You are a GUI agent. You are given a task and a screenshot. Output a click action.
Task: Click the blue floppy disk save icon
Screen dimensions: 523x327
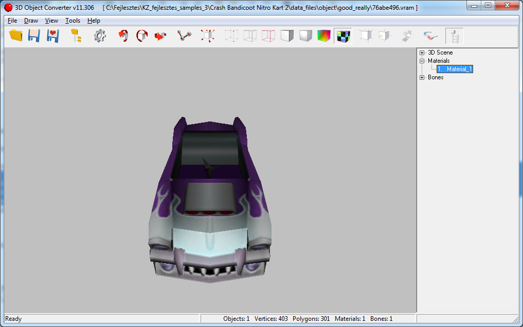[34, 36]
